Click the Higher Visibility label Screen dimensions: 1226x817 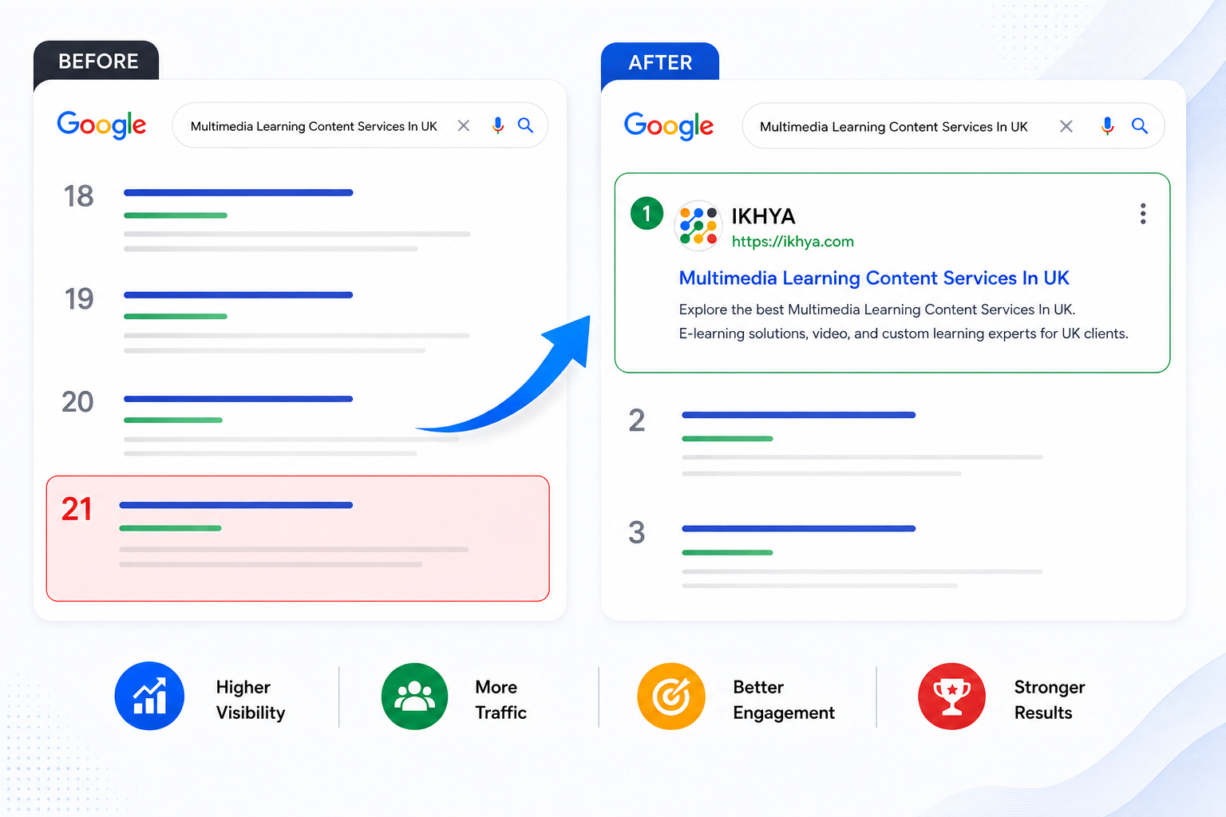click(251, 700)
